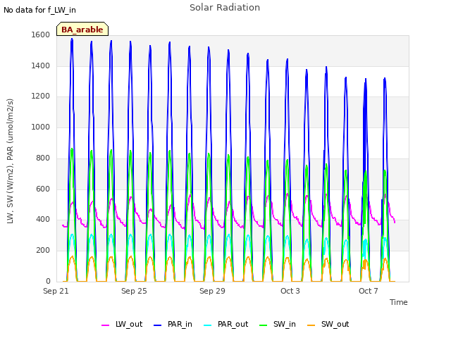The width and height of the screenshot is (451, 338).
Task: Click the 400 y-axis tick label
Action: tap(43, 219)
